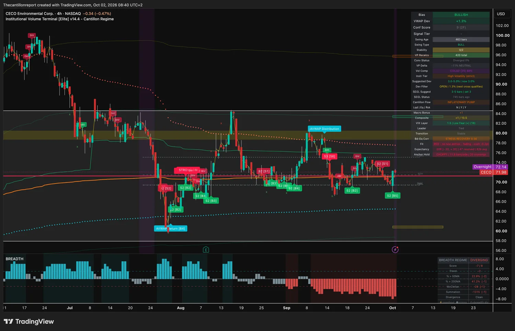Click the Divergence Clean value
Image resolution: width=515 pixels, height=331 pixels.
[x=479, y=297]
